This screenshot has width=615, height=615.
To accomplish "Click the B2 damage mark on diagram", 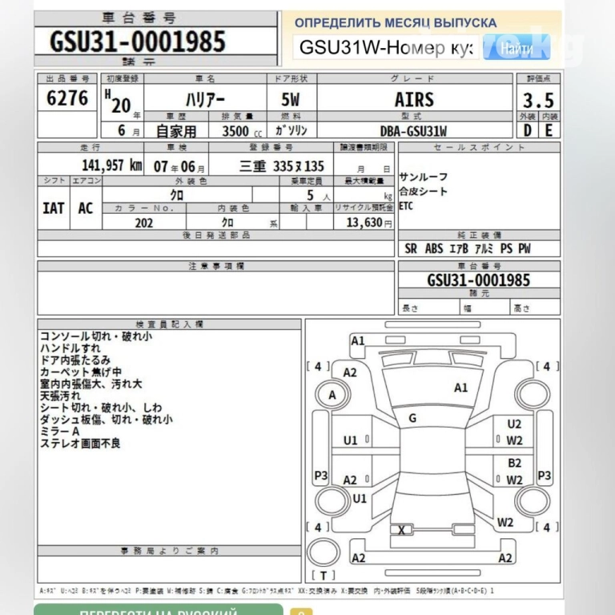I will click(514, 463).
